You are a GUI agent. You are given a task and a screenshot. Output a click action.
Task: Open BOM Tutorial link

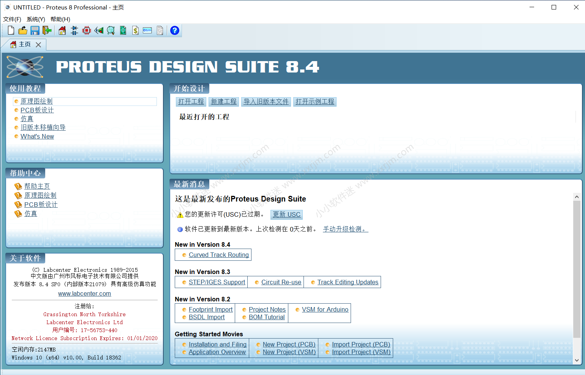click(x=267, y=317)
